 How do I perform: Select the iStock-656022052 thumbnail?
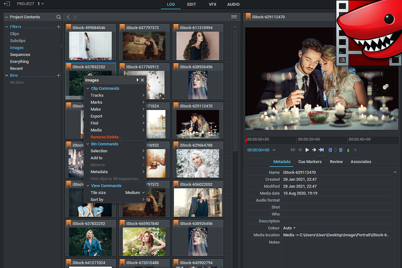coord(198,203)
